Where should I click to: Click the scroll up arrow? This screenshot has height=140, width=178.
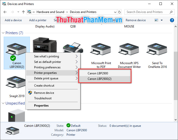[176, 26]
